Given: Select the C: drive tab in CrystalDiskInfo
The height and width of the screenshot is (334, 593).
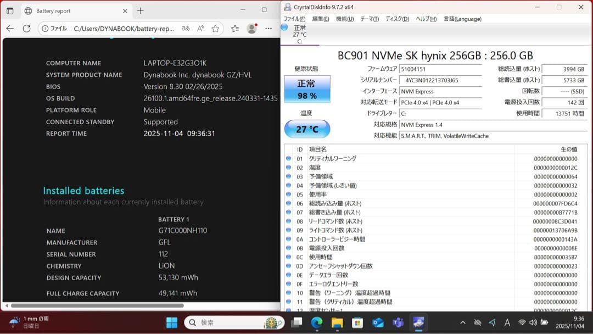Looking at the screenshot, I should [x=300, y=34].
